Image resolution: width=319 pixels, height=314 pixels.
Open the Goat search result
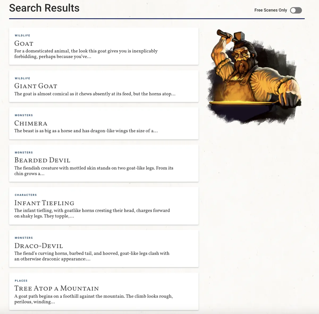(104, 46)
